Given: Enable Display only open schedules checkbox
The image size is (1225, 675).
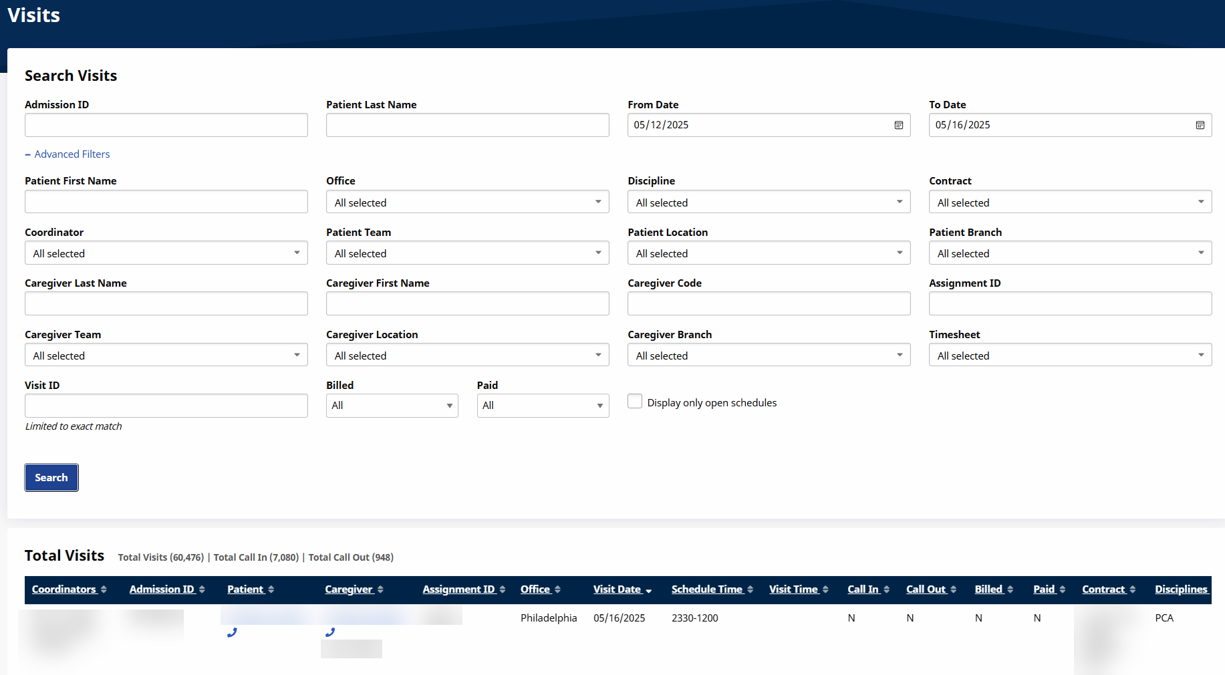Looking at the screenshot, I should [635, 402].
